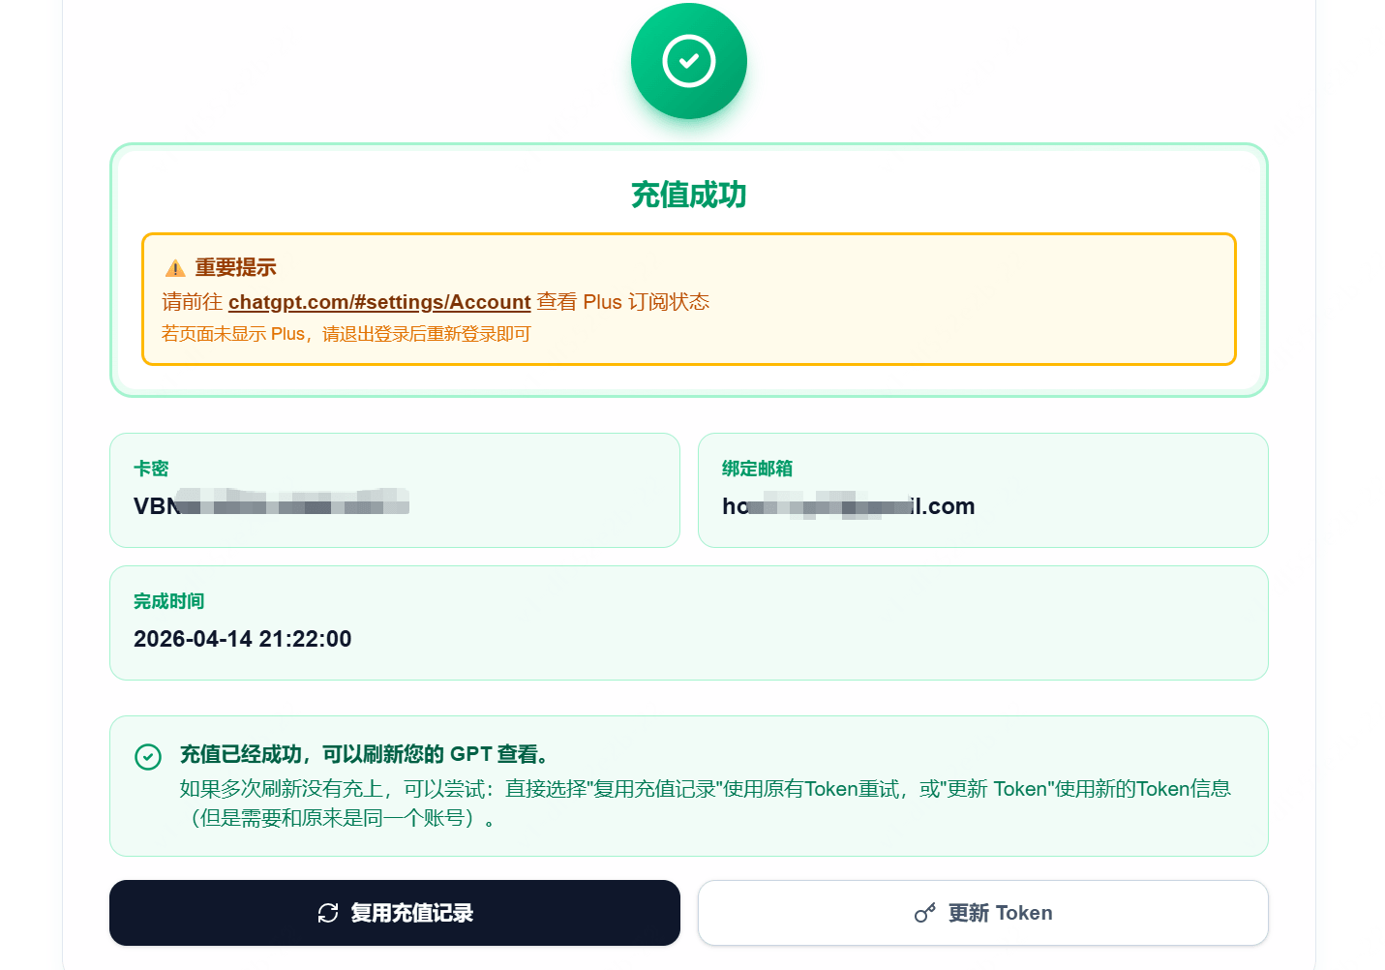The height and width of the screenshot is (970, 1385).
Task: Click the key icon beside 更新 Token
Action: tap(925, 913)
